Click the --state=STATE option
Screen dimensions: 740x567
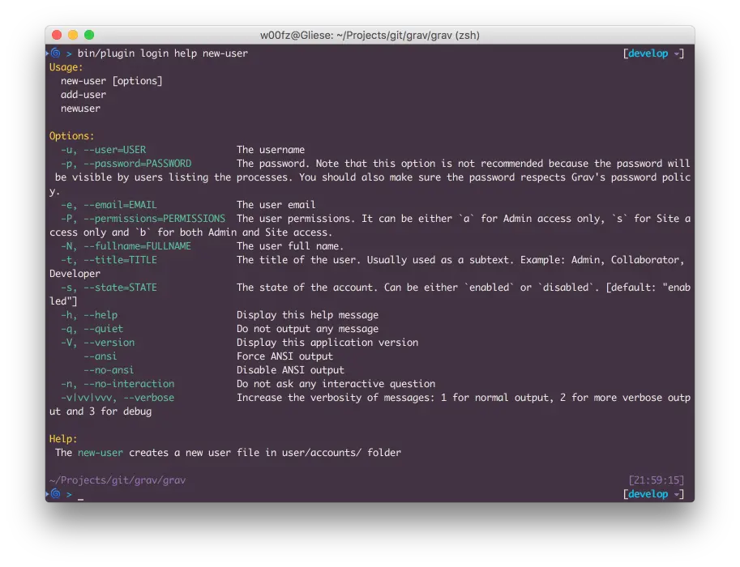pyautogui.click(x=120, y=288)
